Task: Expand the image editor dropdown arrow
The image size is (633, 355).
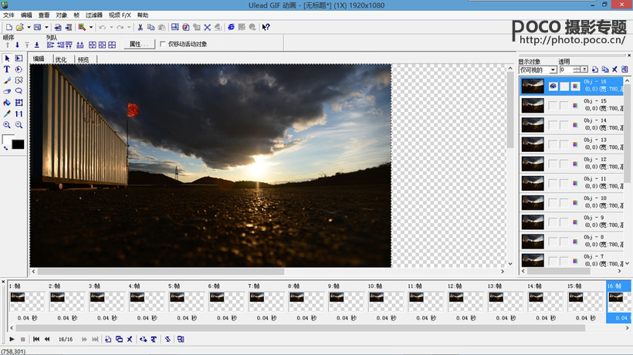Action: (x=91, y=28)
